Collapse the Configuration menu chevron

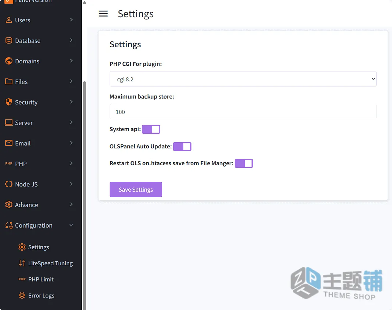tap(71, 225)
